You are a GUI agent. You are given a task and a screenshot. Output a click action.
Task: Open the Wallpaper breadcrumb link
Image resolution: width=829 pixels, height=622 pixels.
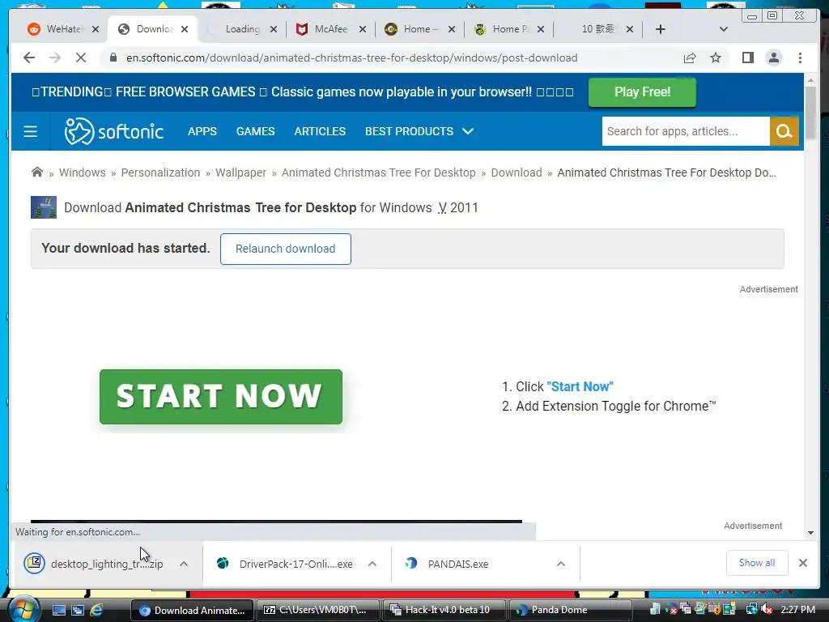click(x=240, y=173)
